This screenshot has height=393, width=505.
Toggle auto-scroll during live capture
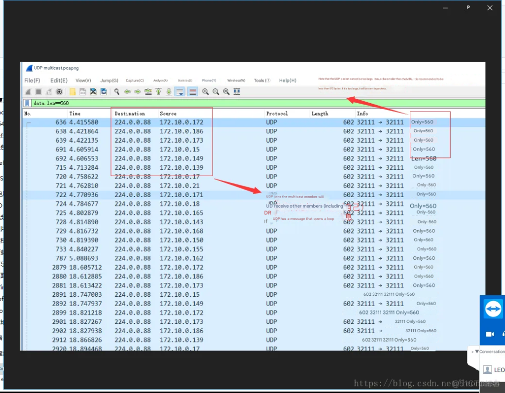point(180,92)
